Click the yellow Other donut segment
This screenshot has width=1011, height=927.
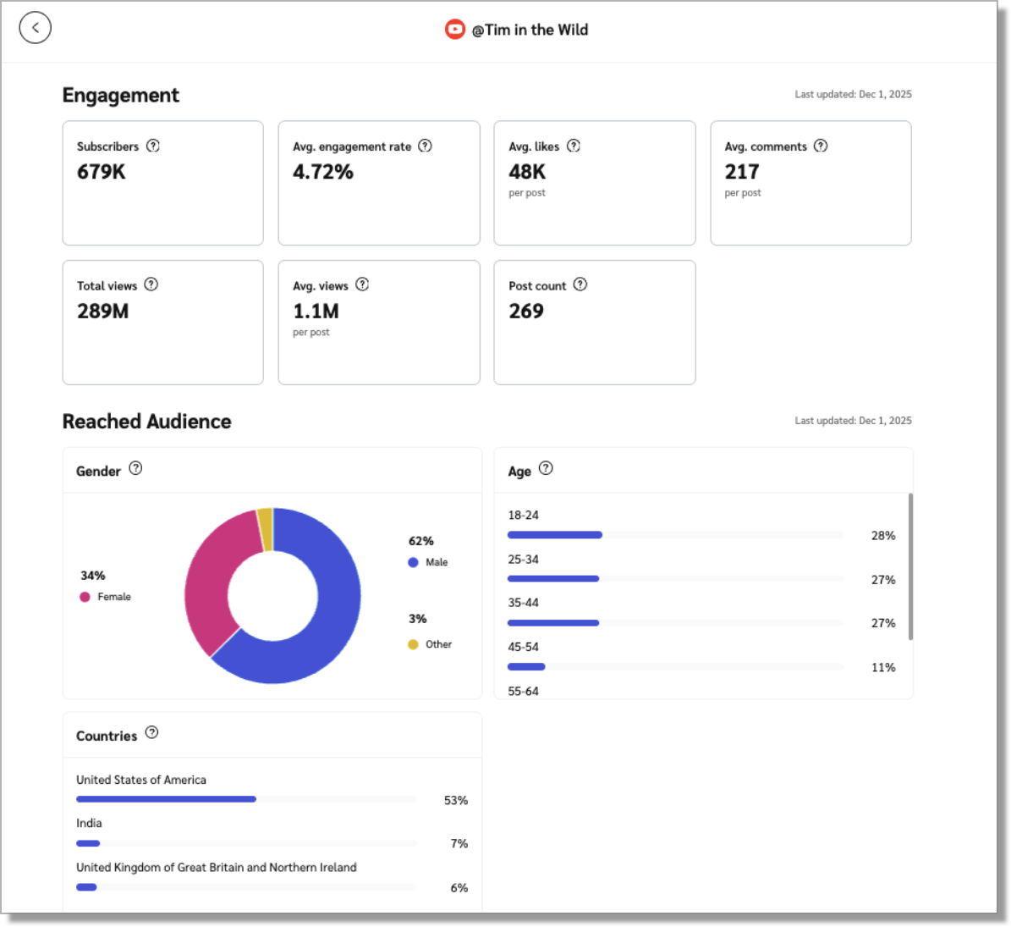point(265,529)
